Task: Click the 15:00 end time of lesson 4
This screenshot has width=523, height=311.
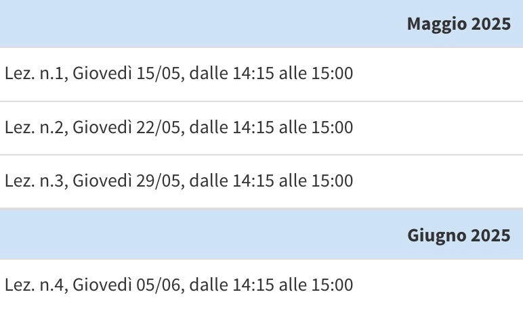Action: click(x=332, y=285)
